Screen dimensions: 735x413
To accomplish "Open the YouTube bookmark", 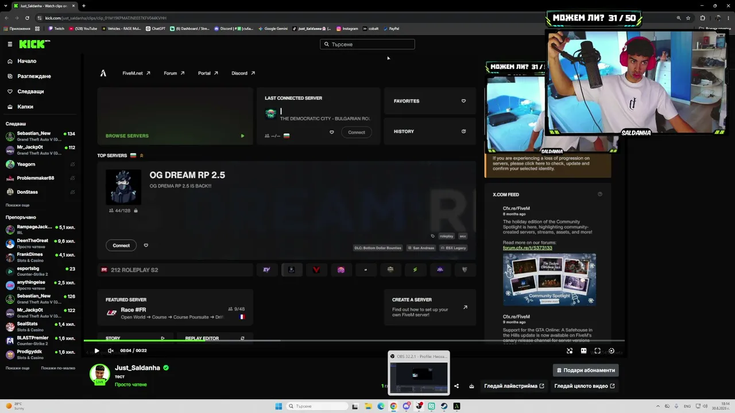I will tap(83, 29).
